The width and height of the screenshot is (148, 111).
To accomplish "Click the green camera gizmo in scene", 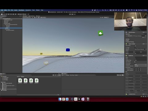I will click(x=101, y=33).
